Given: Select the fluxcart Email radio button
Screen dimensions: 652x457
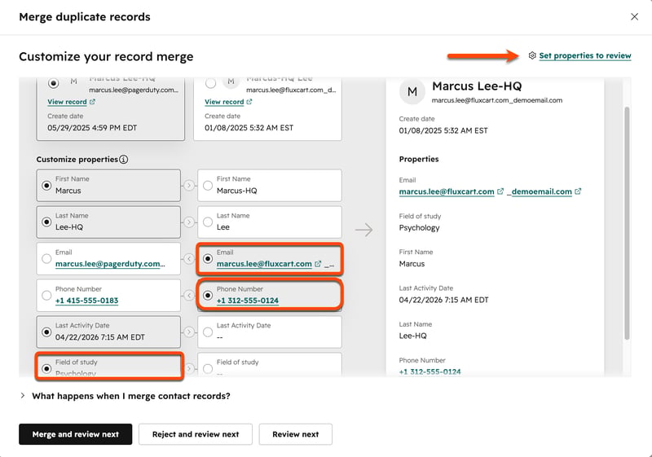Looking at the screenshot, I should pyautogui.click(x=208, y=259).
